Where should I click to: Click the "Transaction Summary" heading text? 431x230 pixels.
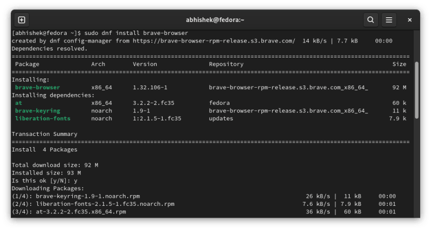[x=44, y=134]
